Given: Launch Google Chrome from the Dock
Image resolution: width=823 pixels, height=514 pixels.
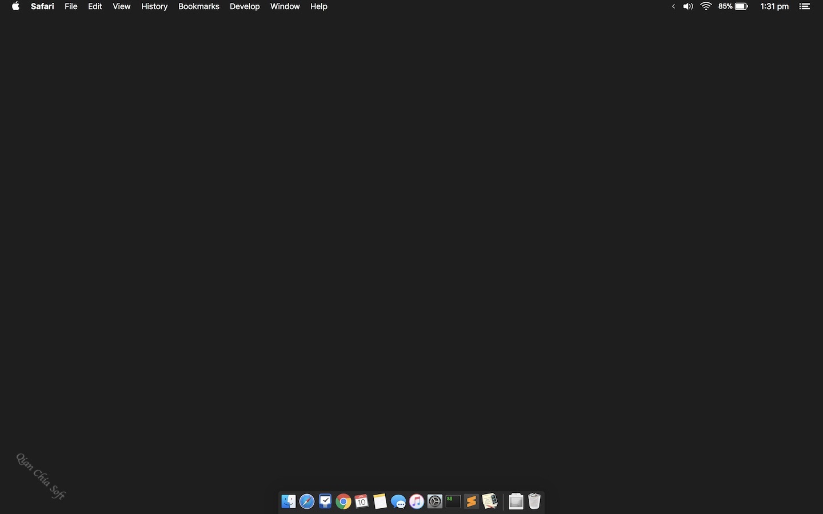Looking at the screenshot, I should click(x=343, y=501).
